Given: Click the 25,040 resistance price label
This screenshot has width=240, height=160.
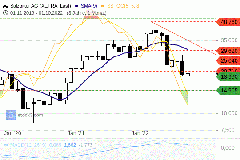Looking at the screenshot, I should point(228,60).
